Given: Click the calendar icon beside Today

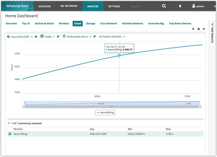Looking at the screenshot, I should pyautogui.click(x=42, y=36).
